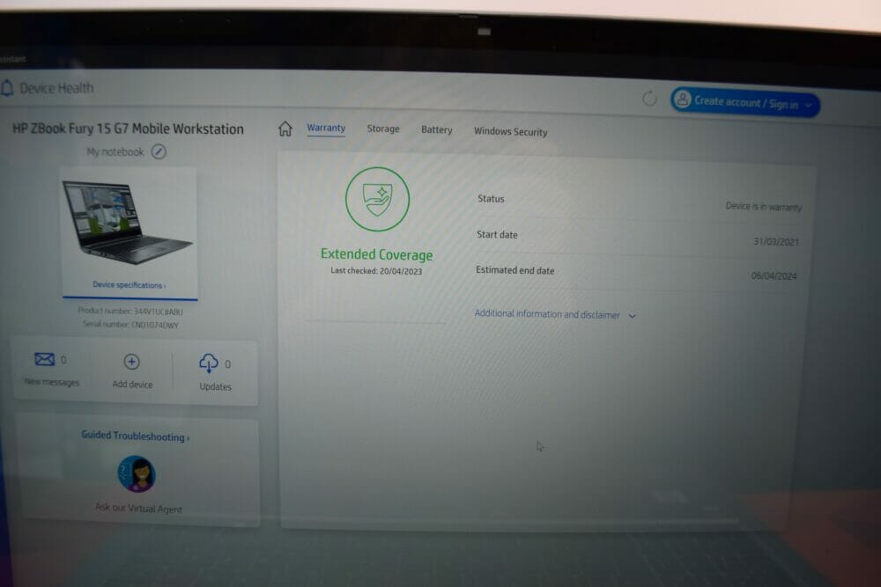Click the Virtual Agent avatar
The height and width of the screenshot is (587, 881).
tap(137, 473)
